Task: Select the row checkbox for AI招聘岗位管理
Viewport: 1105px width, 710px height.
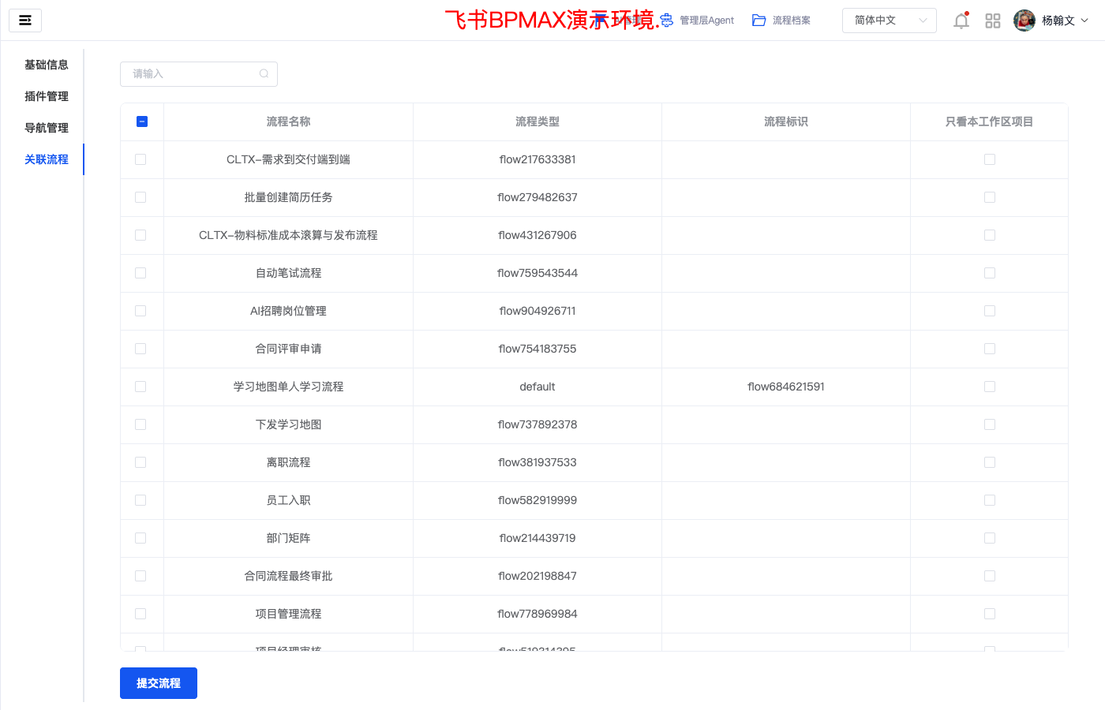Action: [x=140, y=311]
